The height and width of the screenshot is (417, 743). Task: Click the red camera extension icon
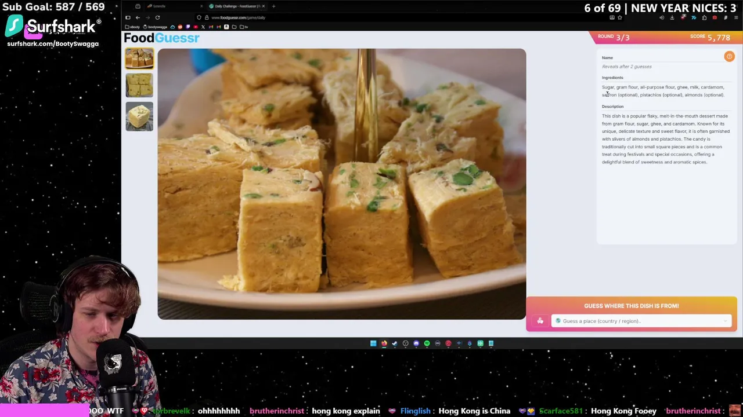pos(715,17)
